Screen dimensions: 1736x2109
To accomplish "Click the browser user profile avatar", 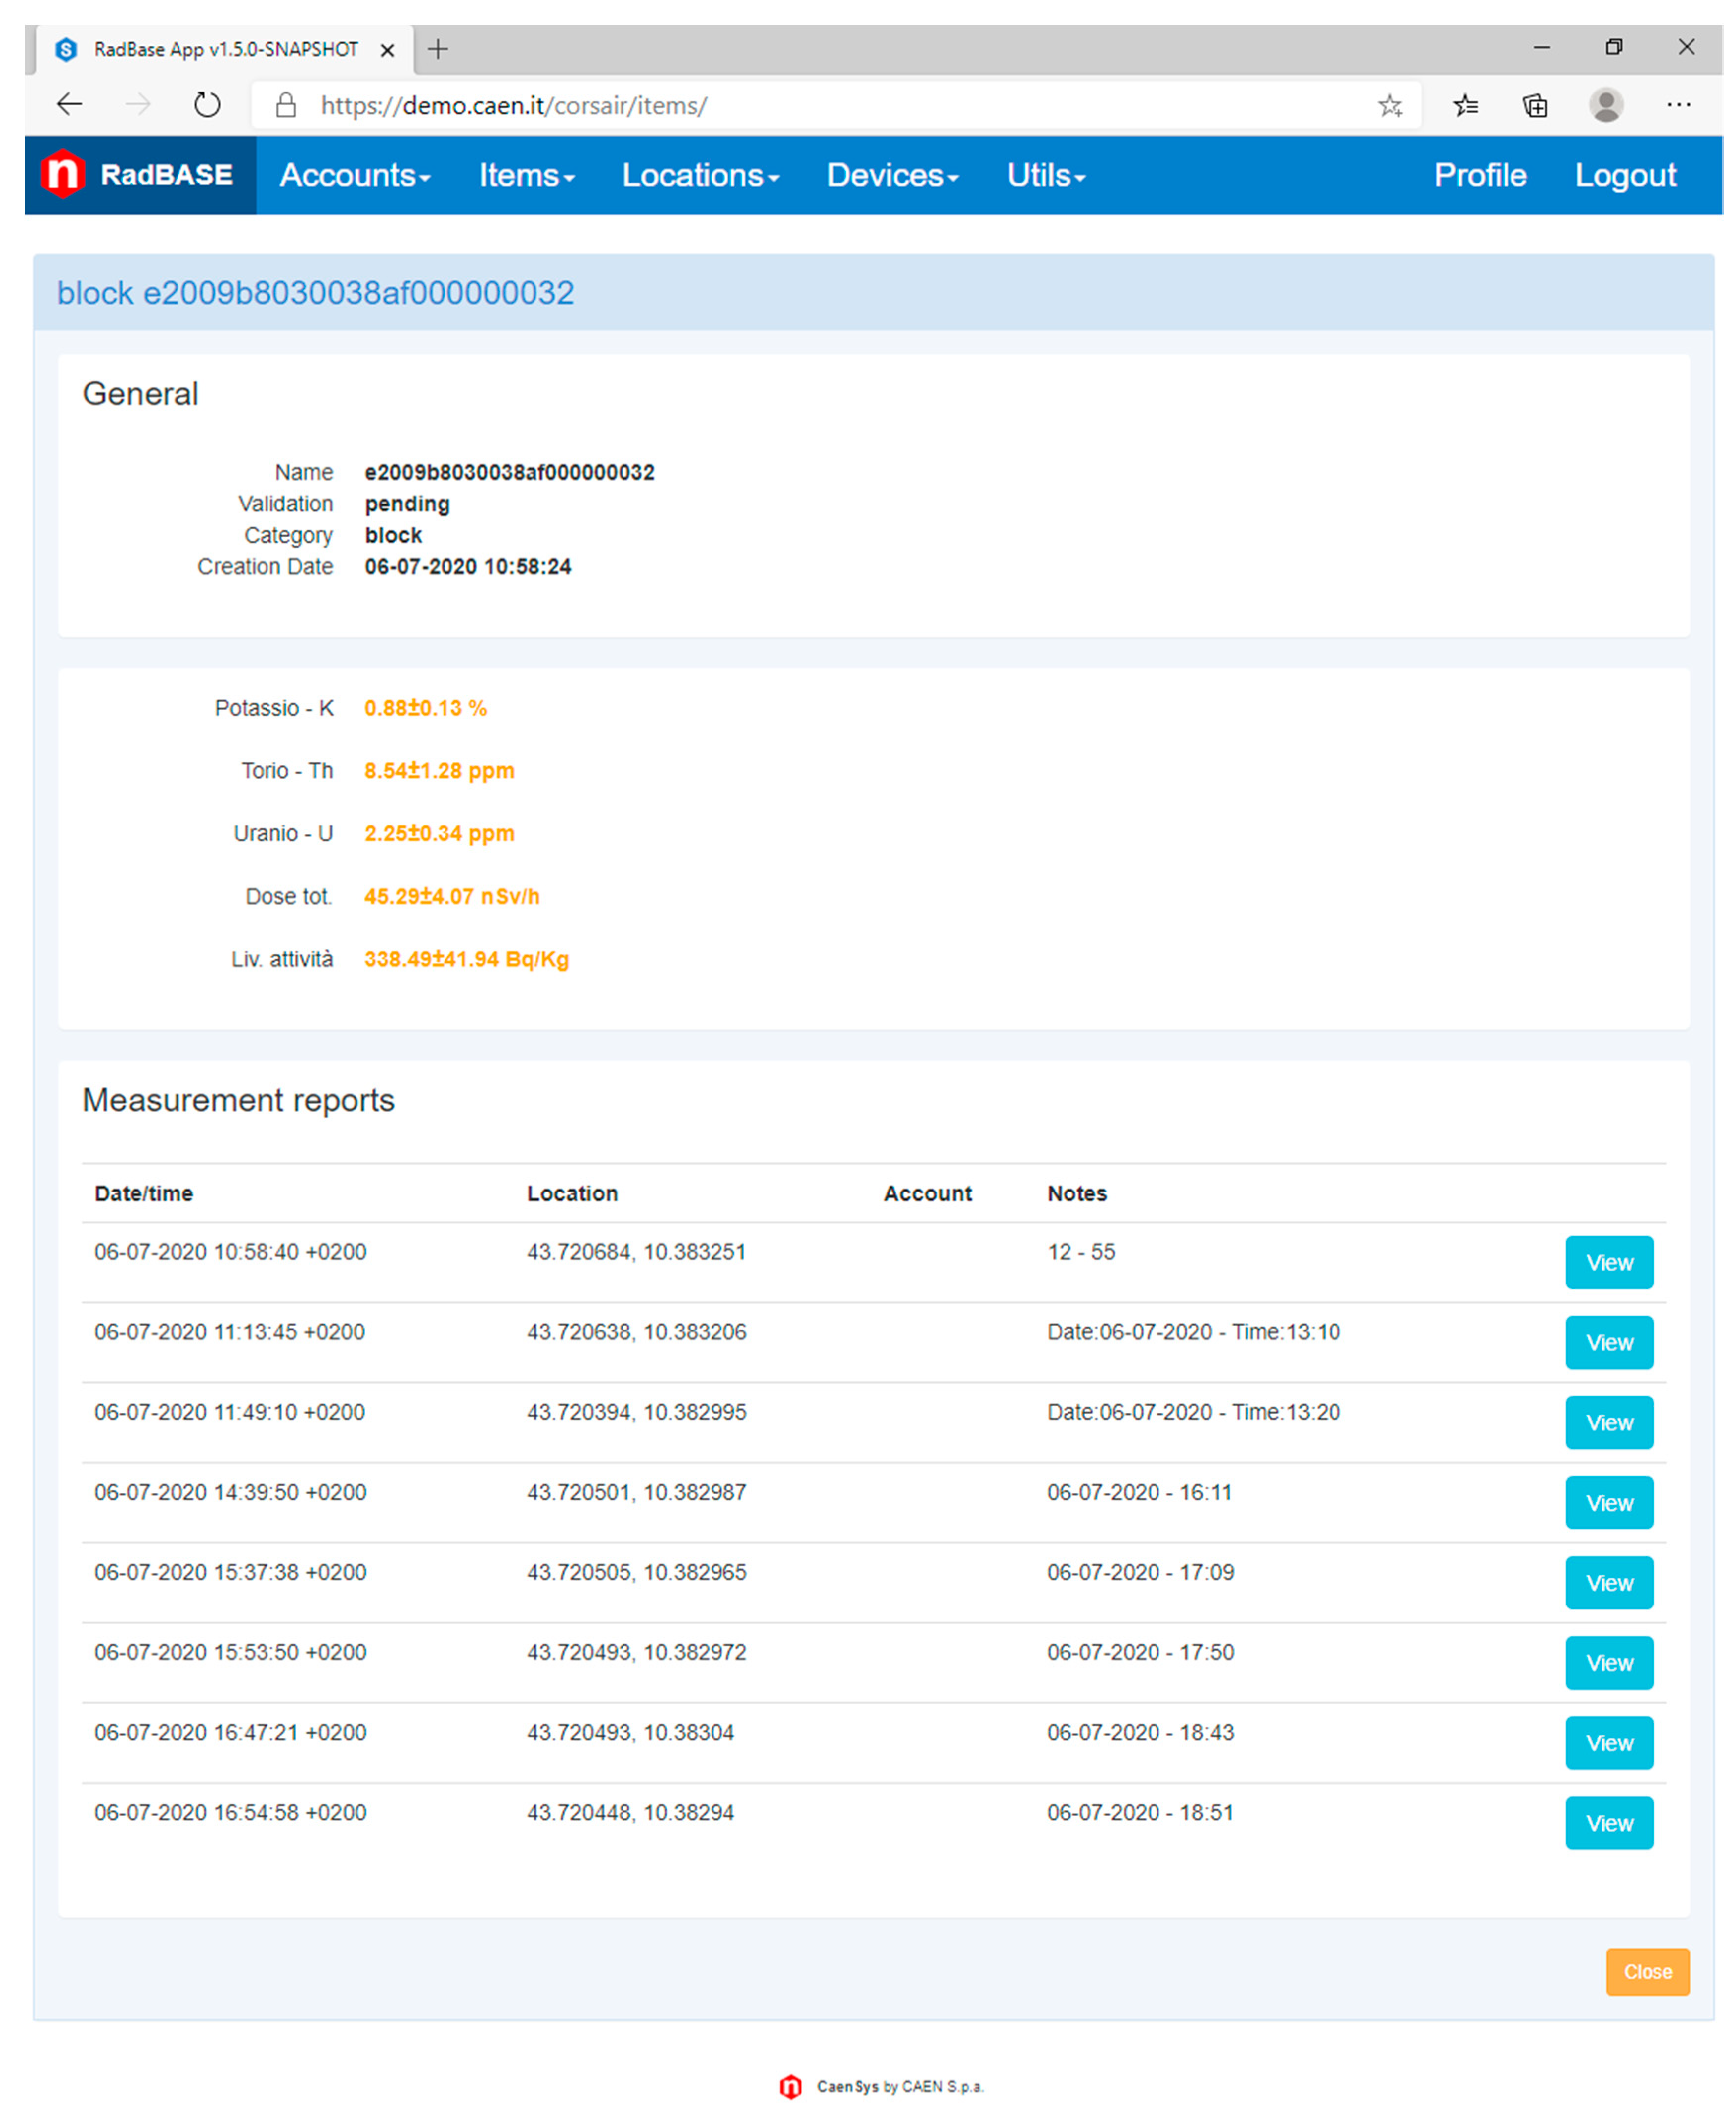I will [x=1605, y=105].
